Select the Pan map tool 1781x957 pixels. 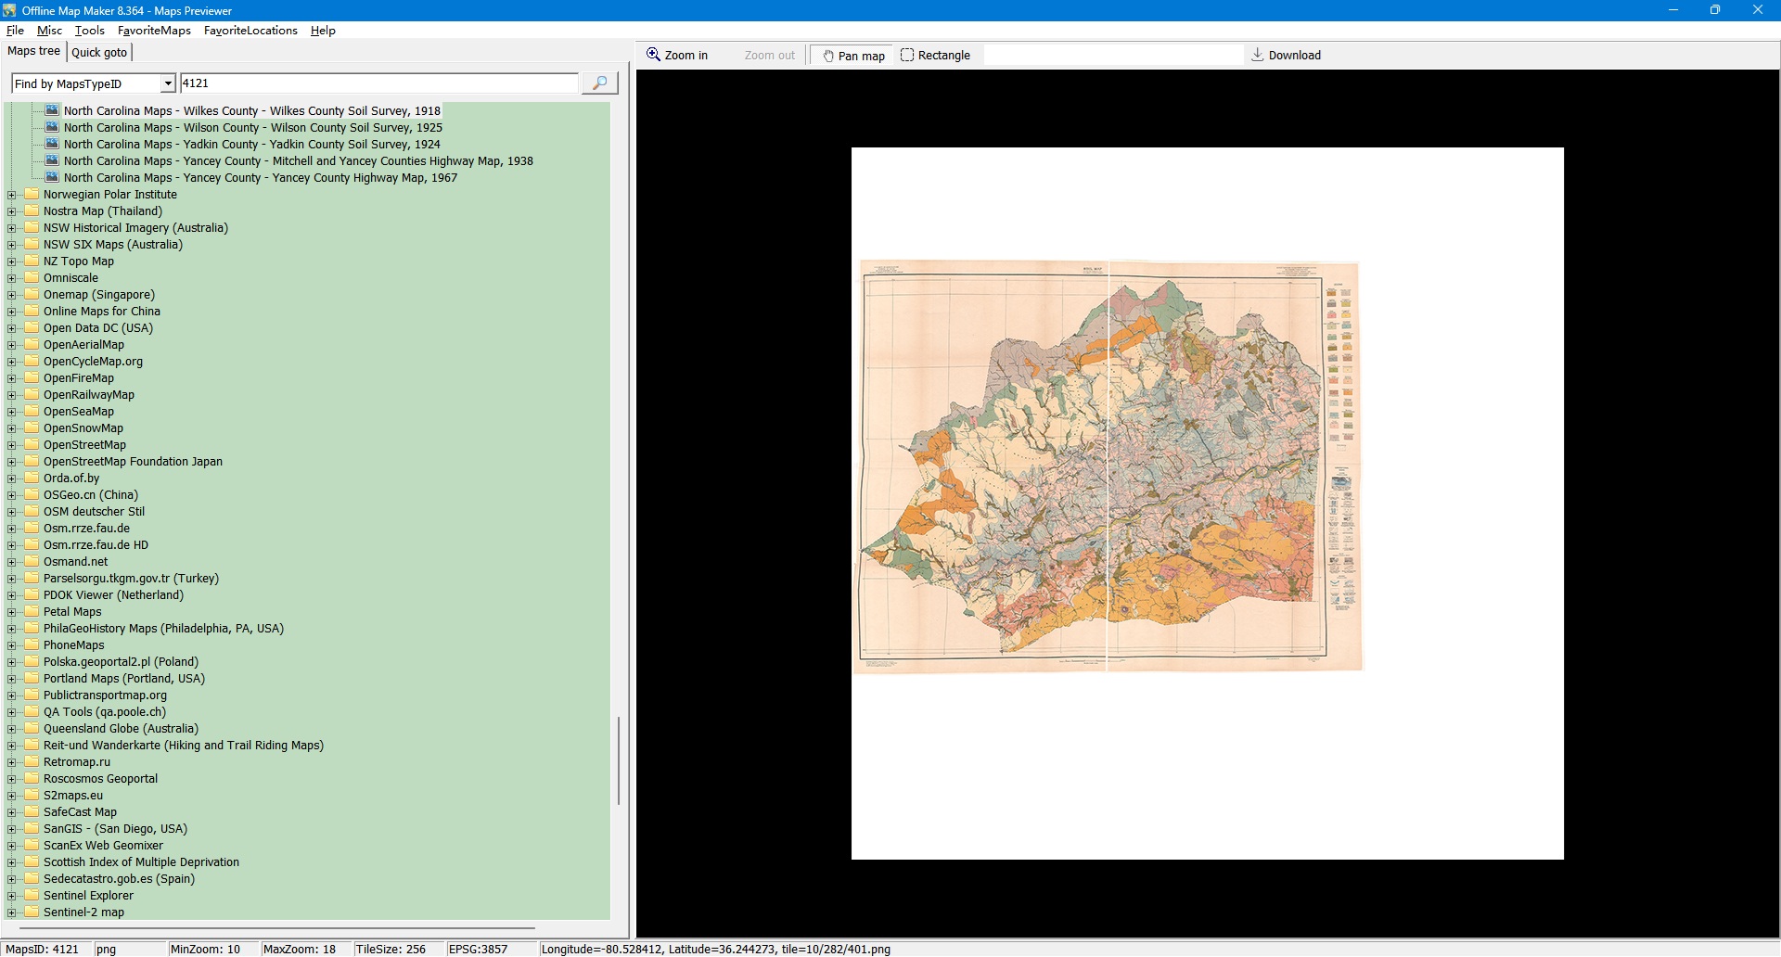click(852, 56)
